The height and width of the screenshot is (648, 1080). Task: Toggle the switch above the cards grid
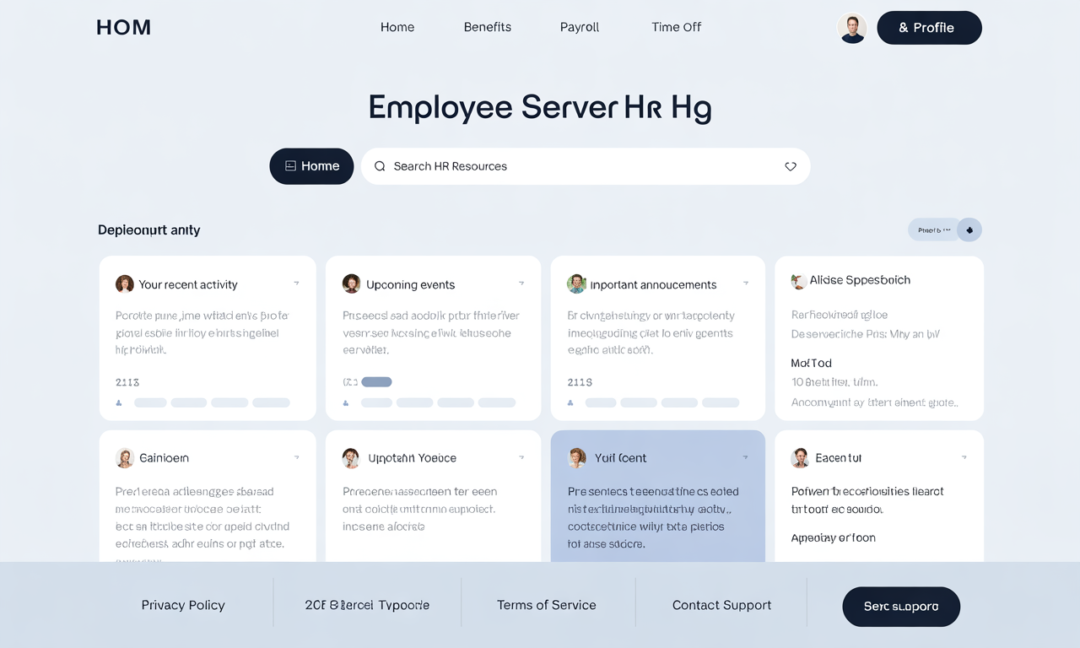(x=945, y=229)
